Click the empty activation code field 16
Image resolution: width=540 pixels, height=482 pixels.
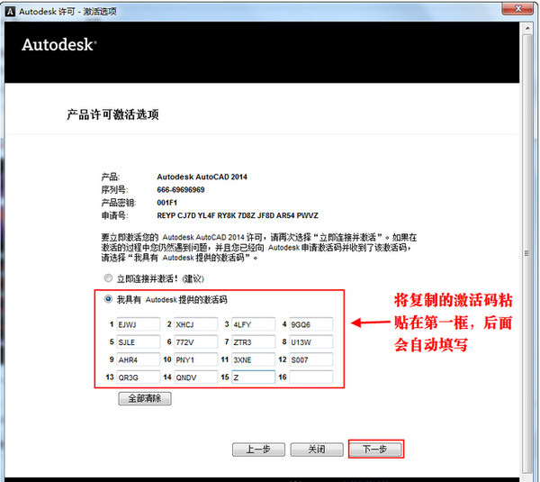point(311,377)
